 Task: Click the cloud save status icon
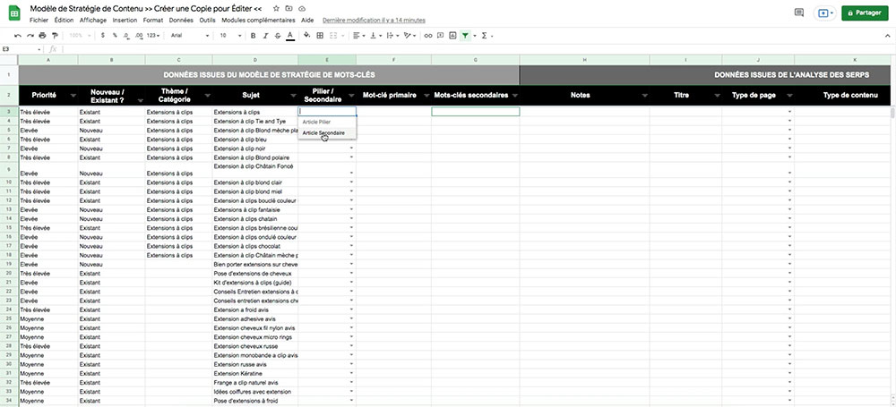[302, 9]
